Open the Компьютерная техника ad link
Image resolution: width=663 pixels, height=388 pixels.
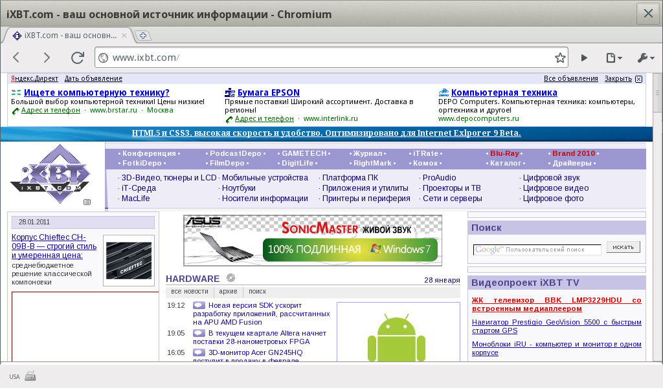click(x=504, y=92)
